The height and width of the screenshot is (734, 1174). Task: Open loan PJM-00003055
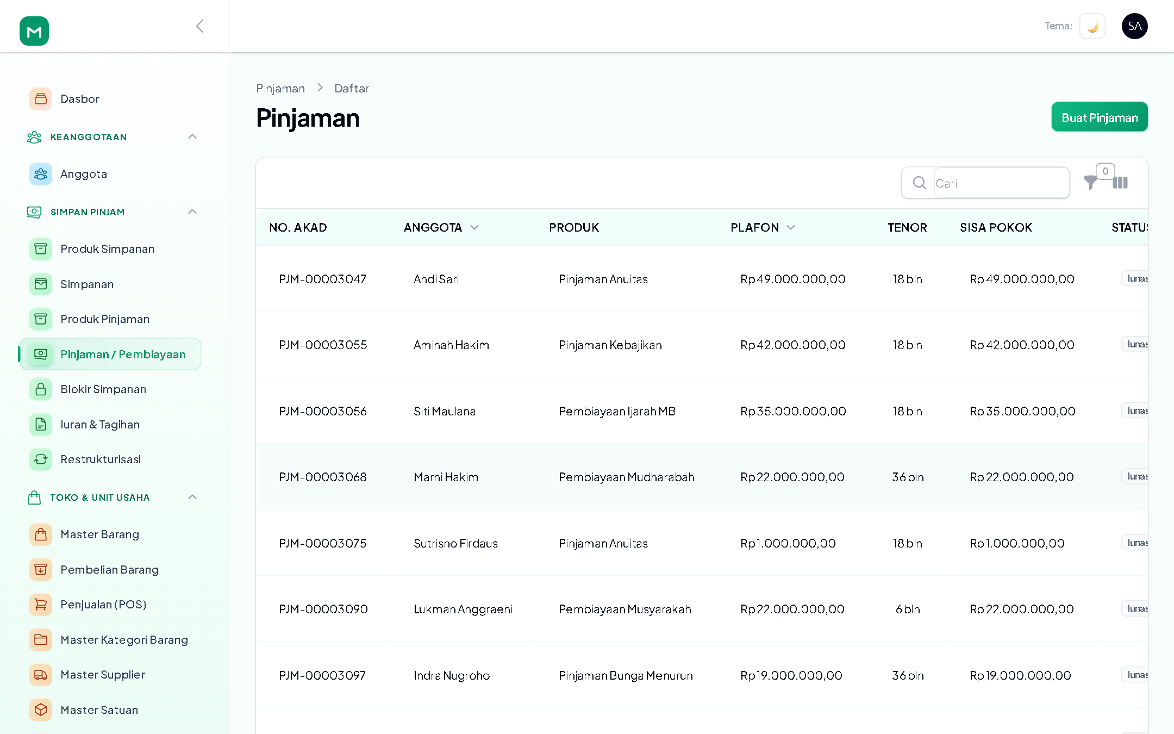point(323,345)
